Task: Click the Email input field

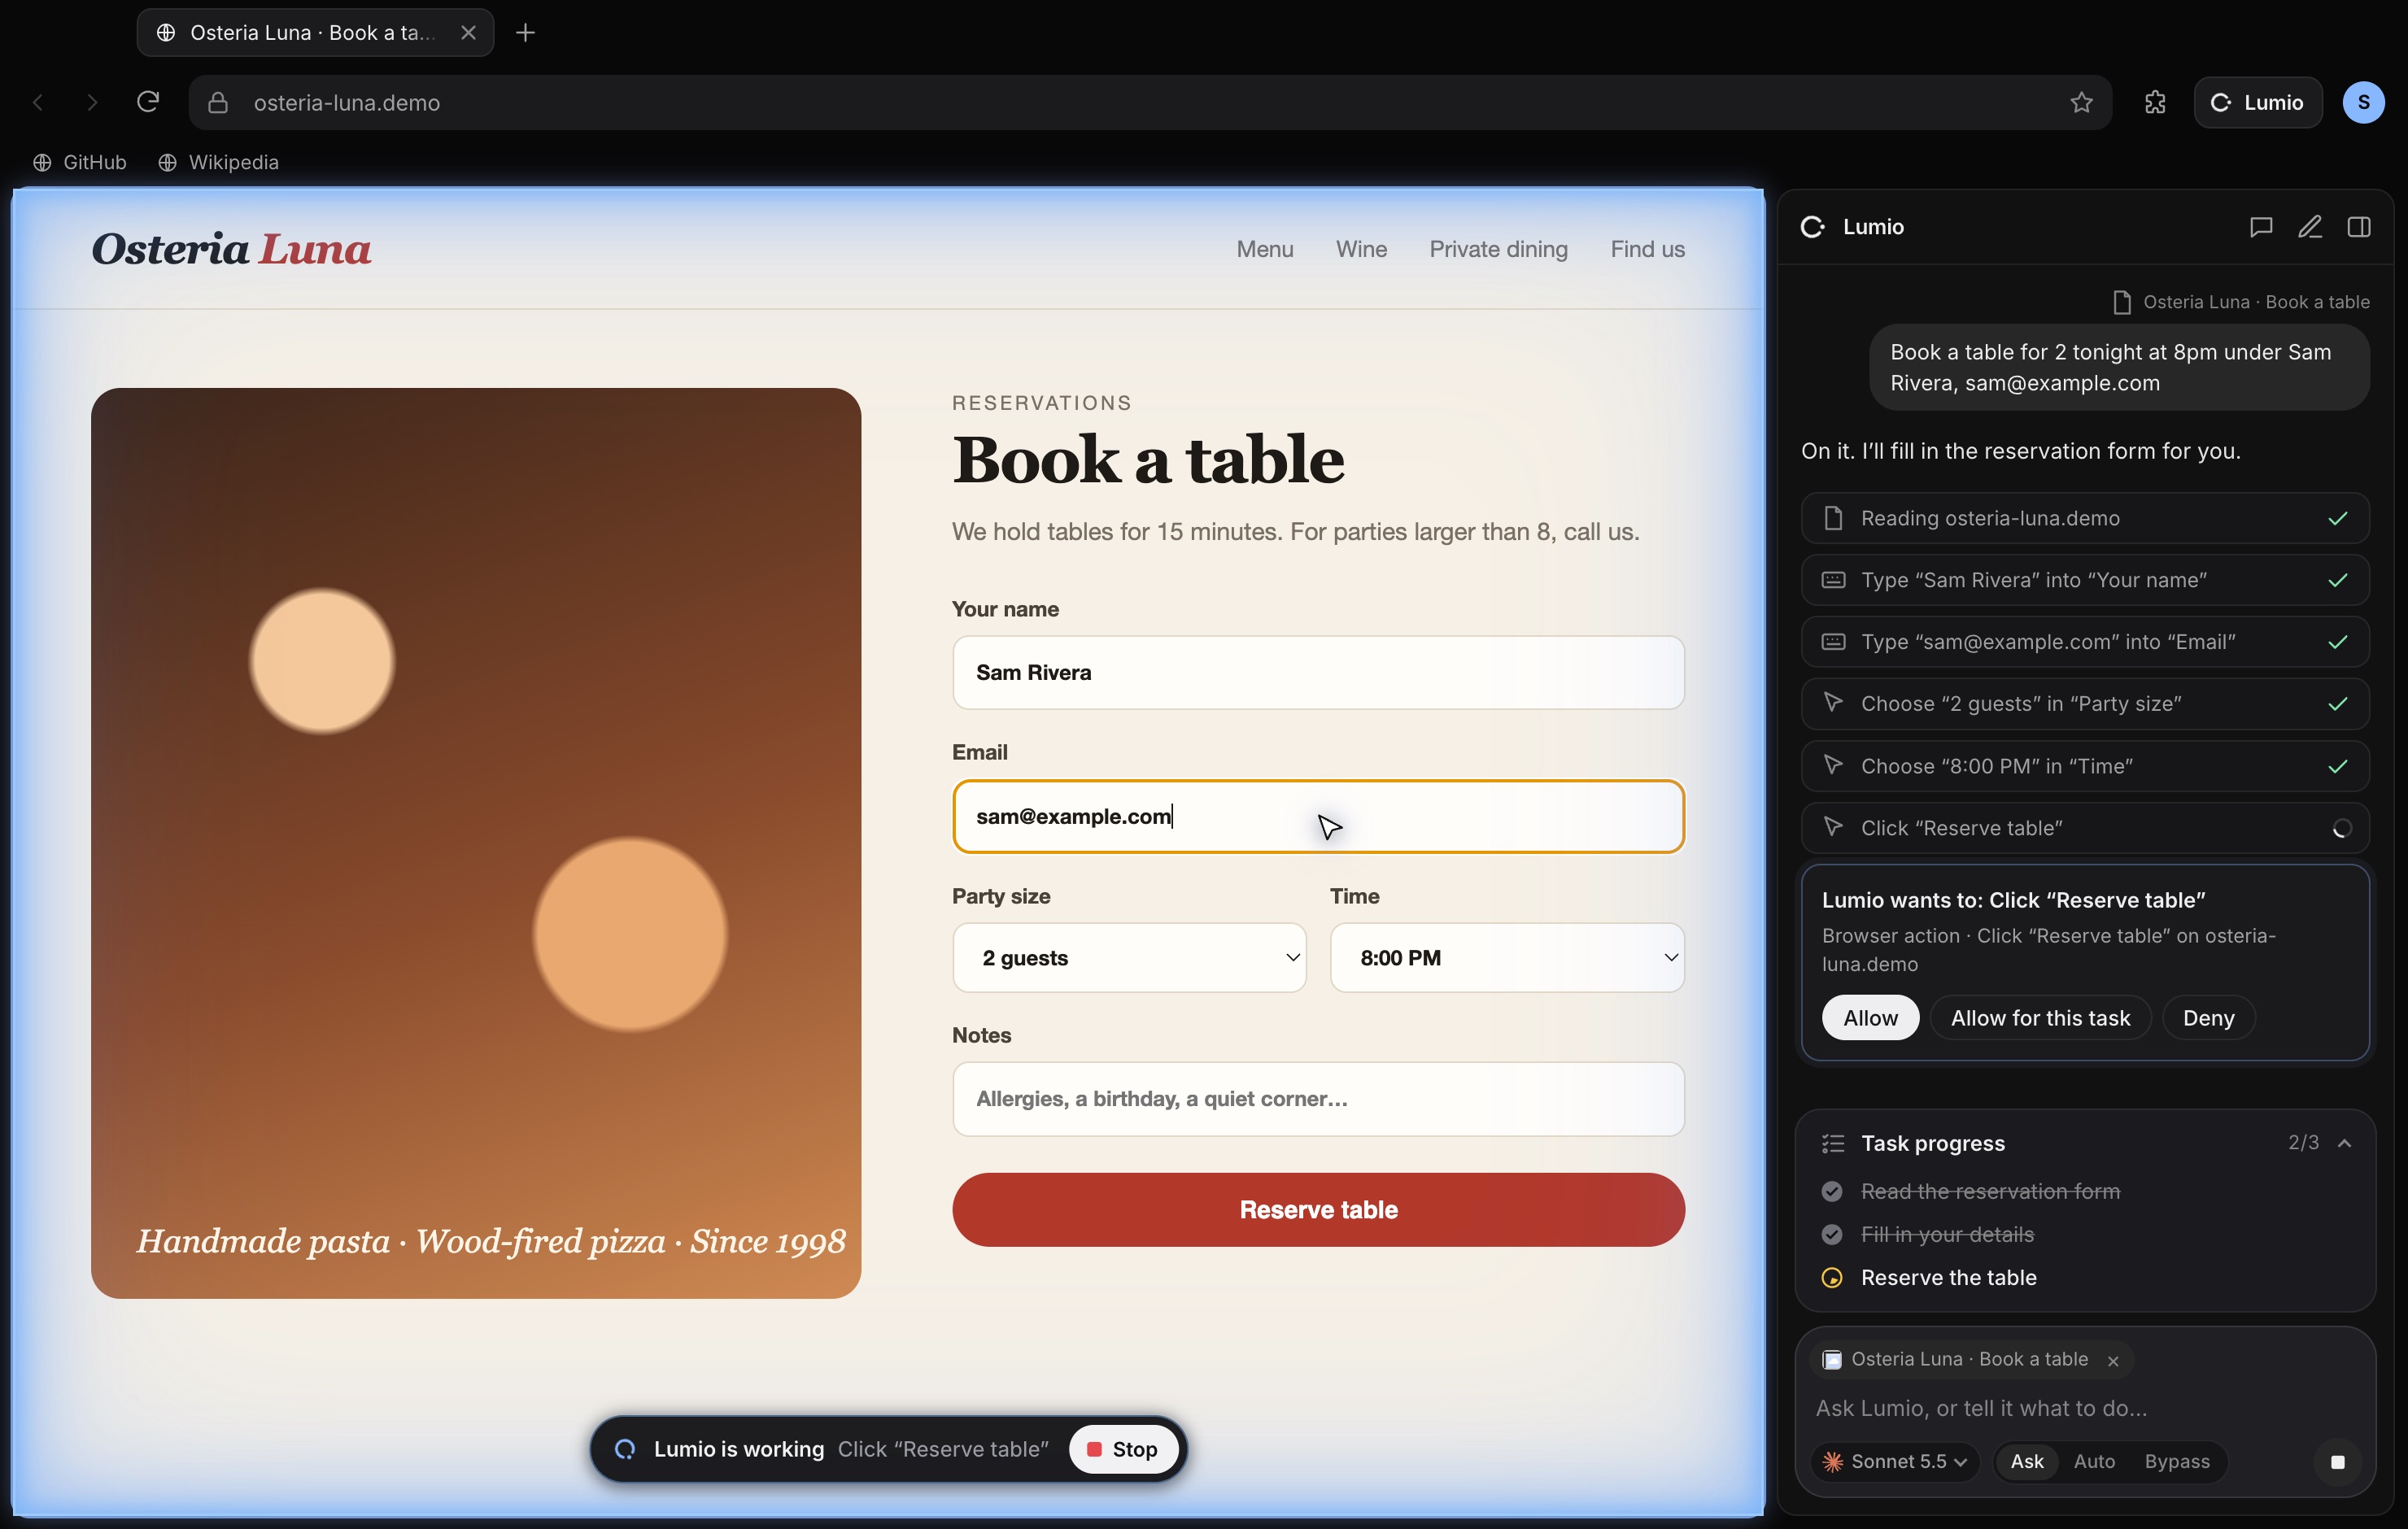Action: point(1318,816)
